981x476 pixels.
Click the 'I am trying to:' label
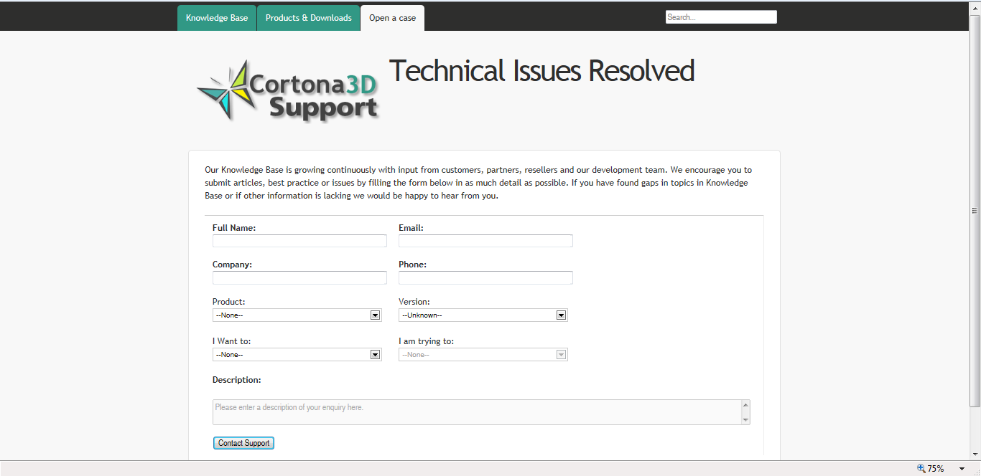[x=426, y=341]
